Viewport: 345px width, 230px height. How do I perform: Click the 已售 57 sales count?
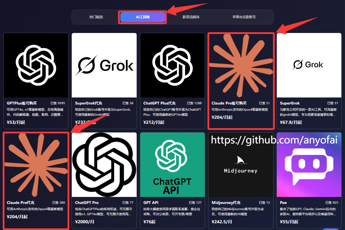333,103
